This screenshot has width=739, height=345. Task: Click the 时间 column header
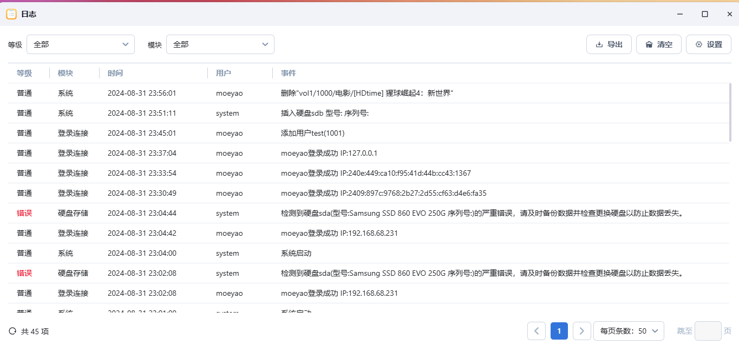click(x=115, y=73)
